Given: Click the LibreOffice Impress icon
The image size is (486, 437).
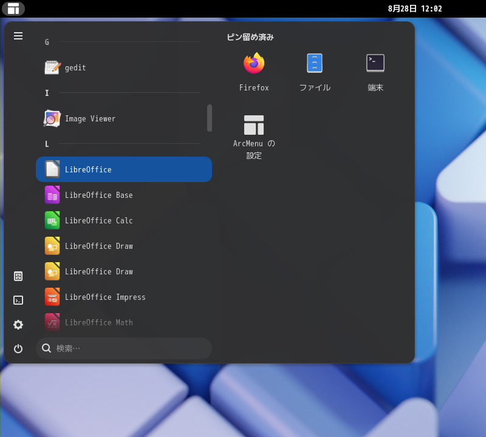Looking at the screenshot, I should pyautogui.click(x=52, y=297).
